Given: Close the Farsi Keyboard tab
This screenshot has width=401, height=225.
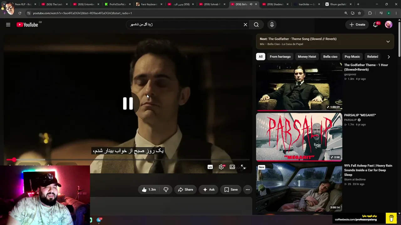Looking at the screenshot, I should (161, 4).
